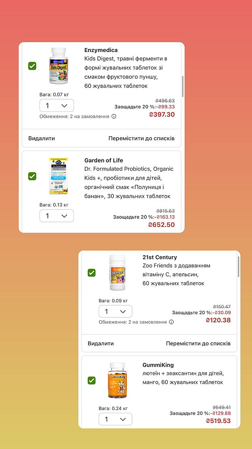This screenshot has height=449, width=252.
Task: Deselect the GummiKing product checkbox
Action: coord(91,381)
